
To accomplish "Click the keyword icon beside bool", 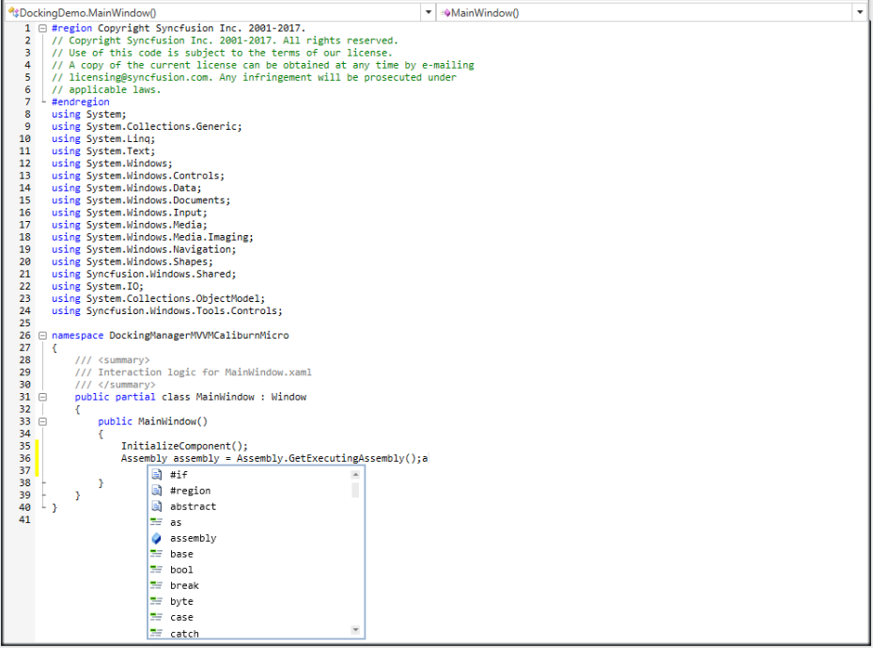I will point(157,570).
